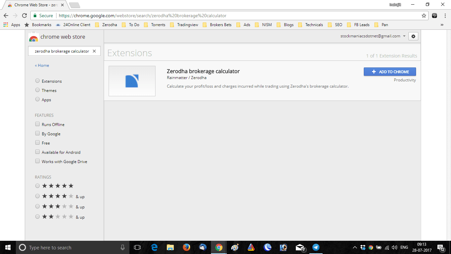Select the Themes radio filter
This screenshot has height=254, width=451.
[37, 90]
